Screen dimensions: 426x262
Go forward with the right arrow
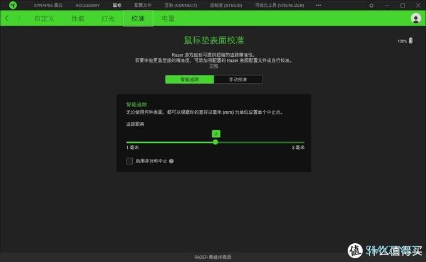point(19,18)
